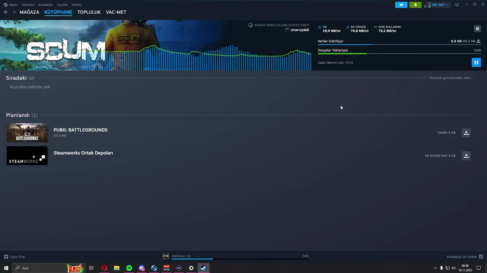The height and width of the screenshot is (273, 487).
Task: Expand the VAC-MET account dropdown
Action: 440,5
